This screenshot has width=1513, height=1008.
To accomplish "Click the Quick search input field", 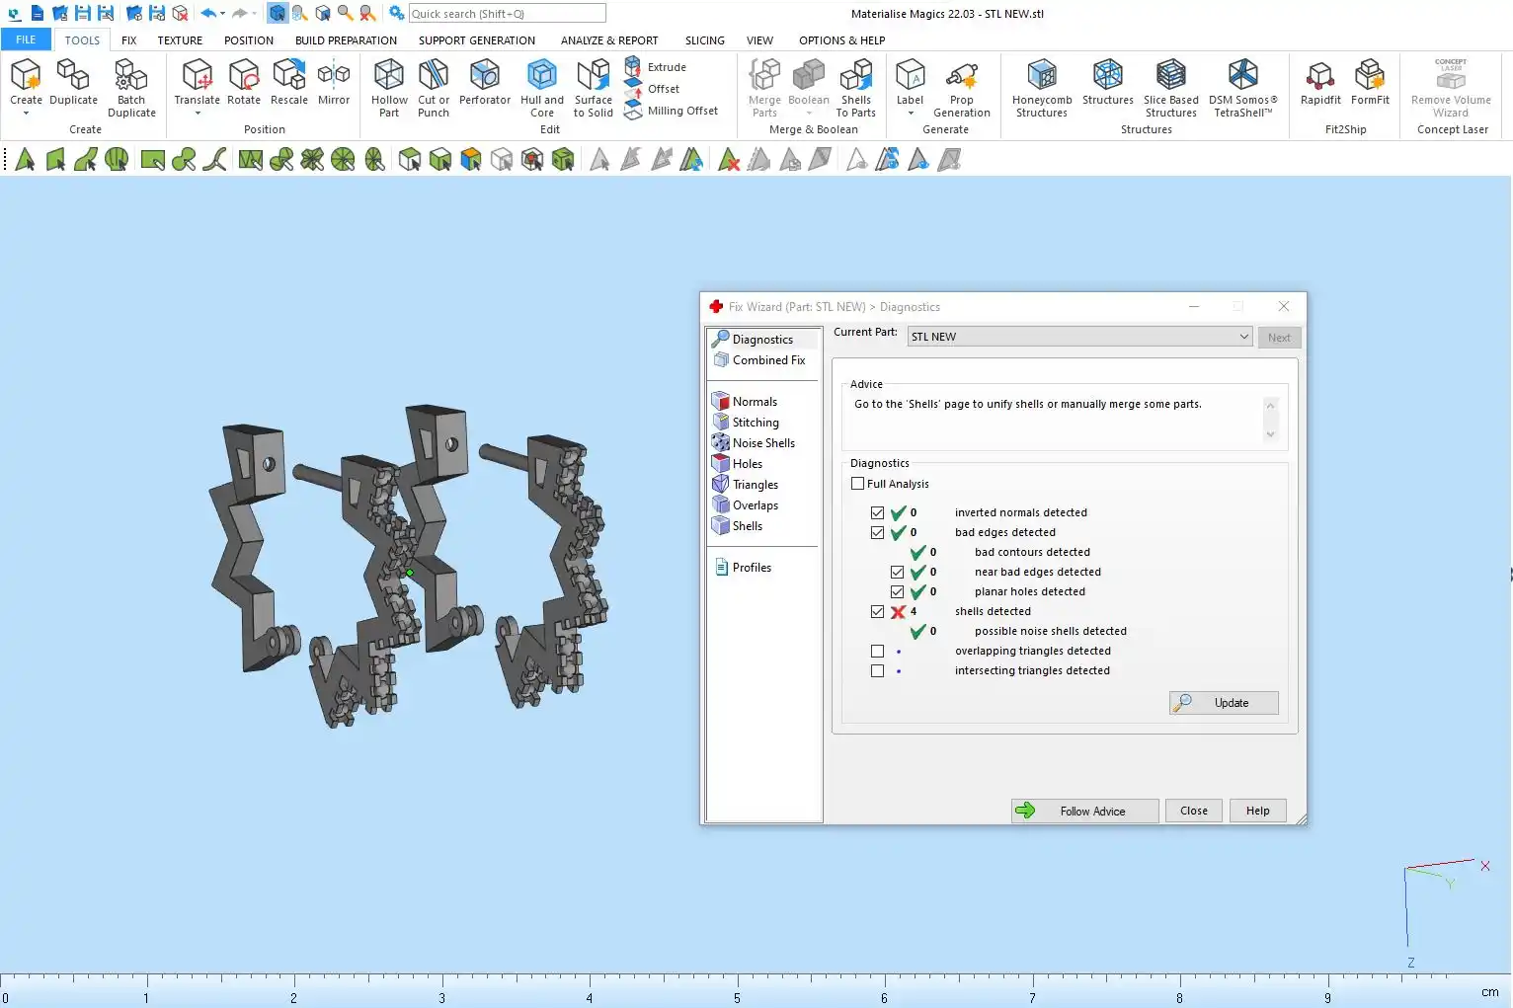I will [507, 14].
